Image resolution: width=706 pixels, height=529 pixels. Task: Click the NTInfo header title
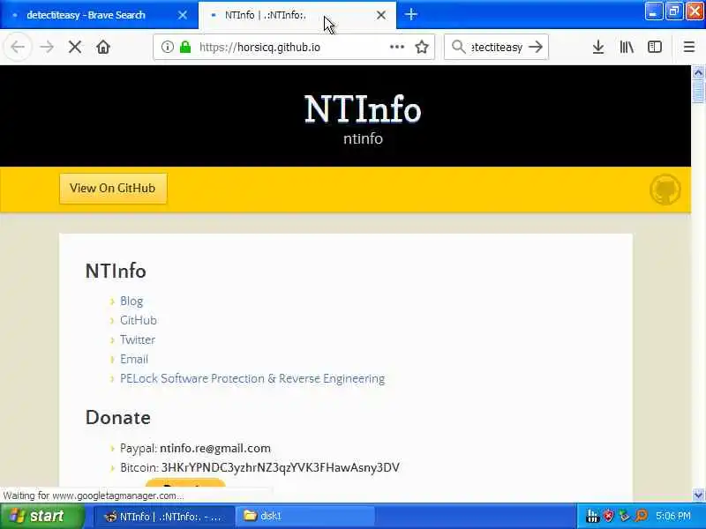click(x=363, y=109)
